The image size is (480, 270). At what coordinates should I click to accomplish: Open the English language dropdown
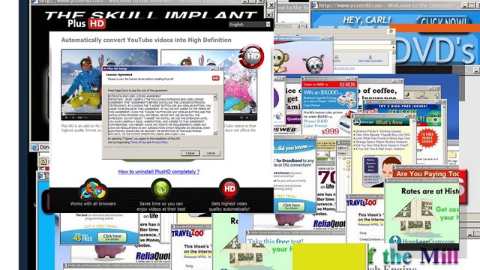click(x=250, y=24)
